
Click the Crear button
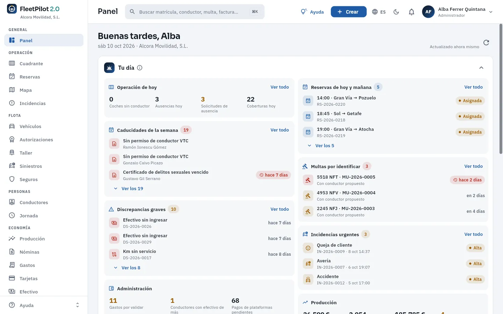click(x=349, y=12)
